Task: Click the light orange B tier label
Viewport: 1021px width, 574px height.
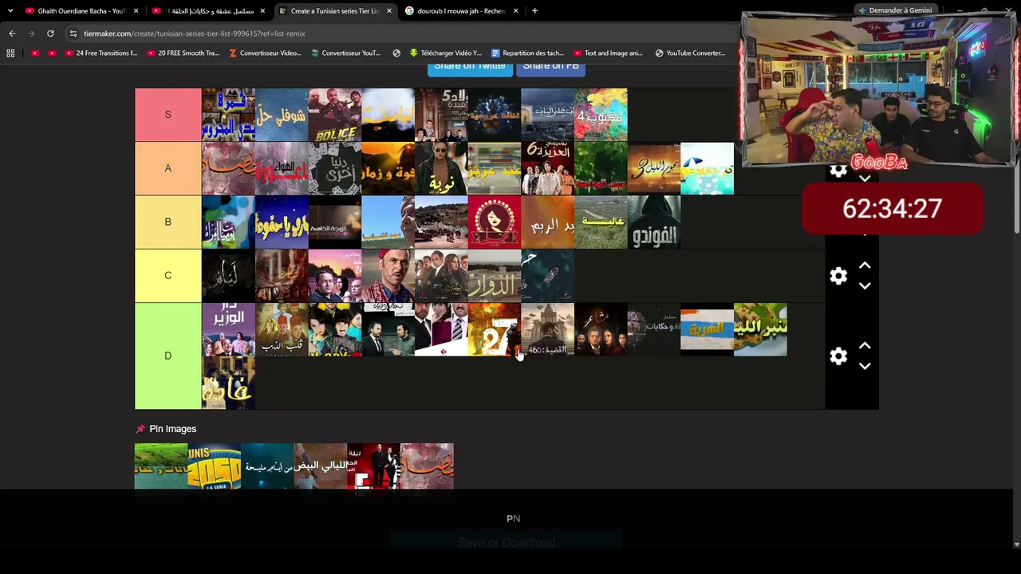Action: tap(168, 222)
